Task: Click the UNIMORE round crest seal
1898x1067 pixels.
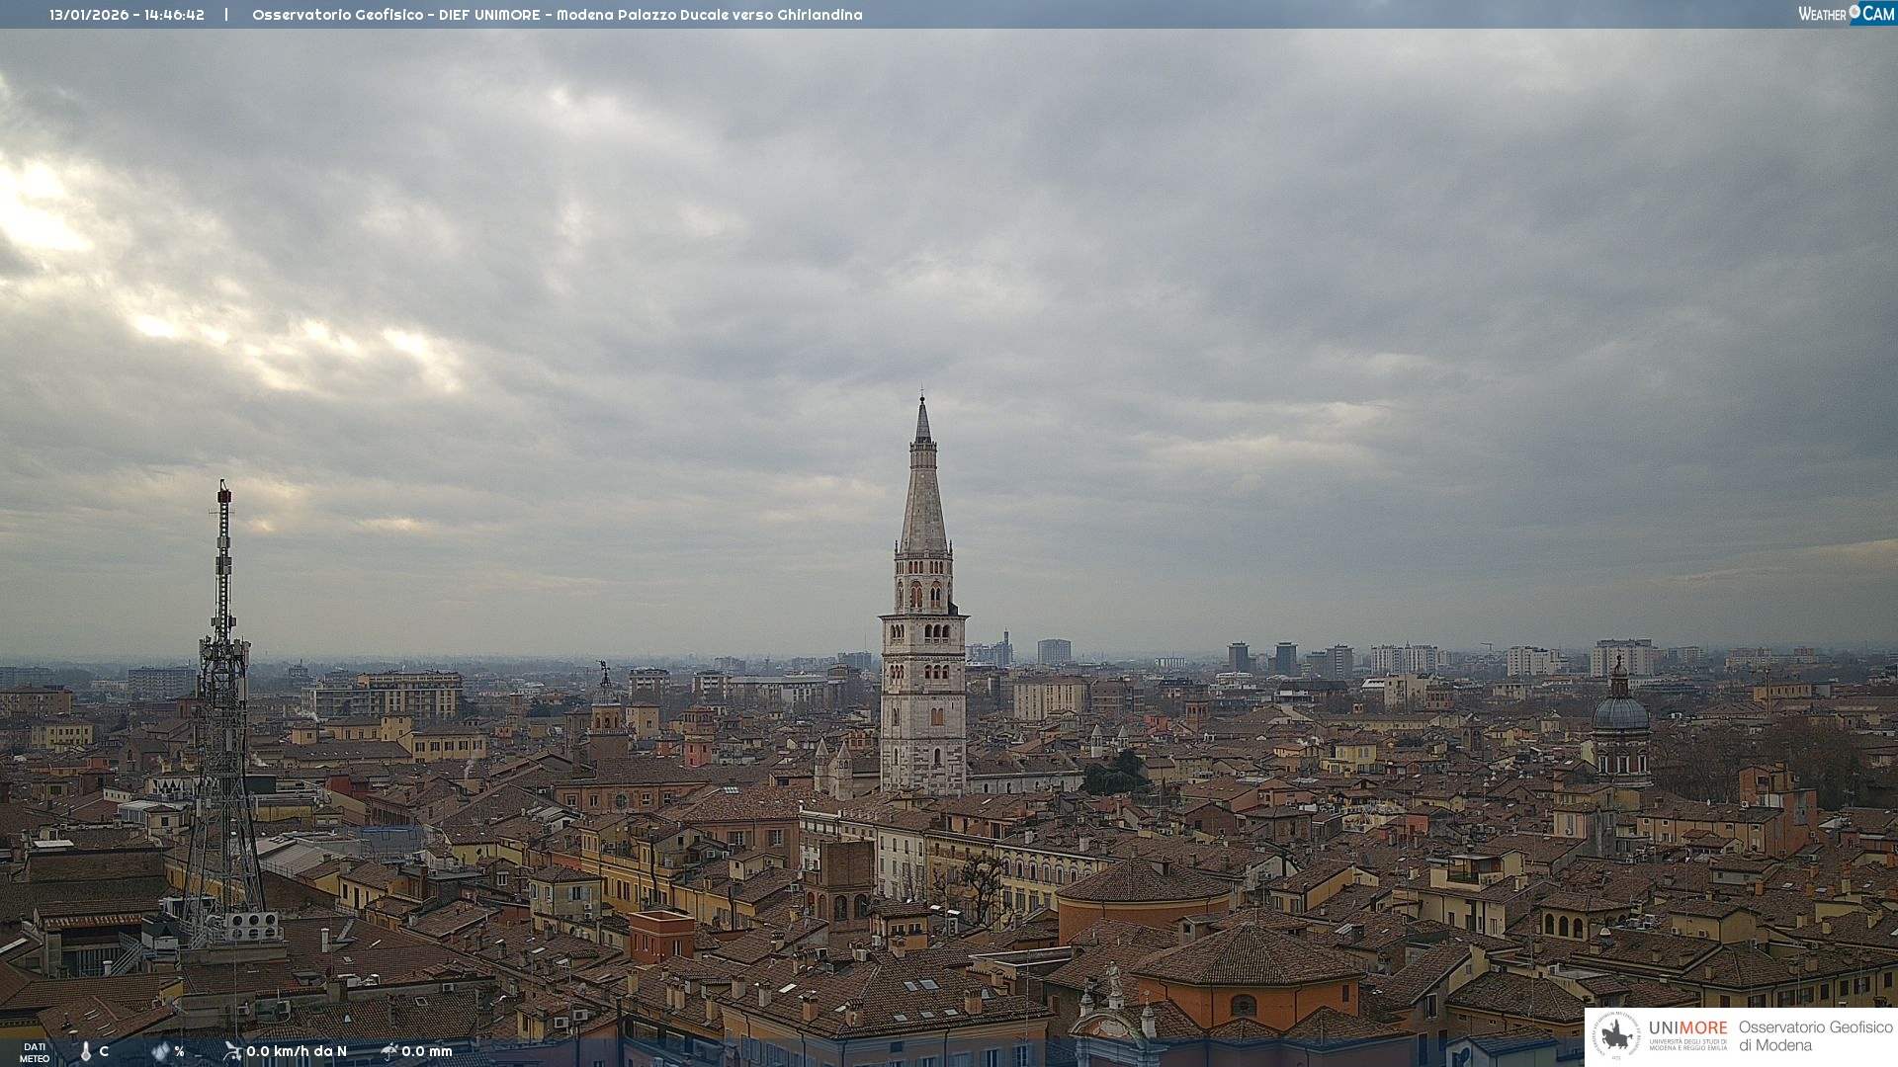Action: (x=1616, y=1036)
